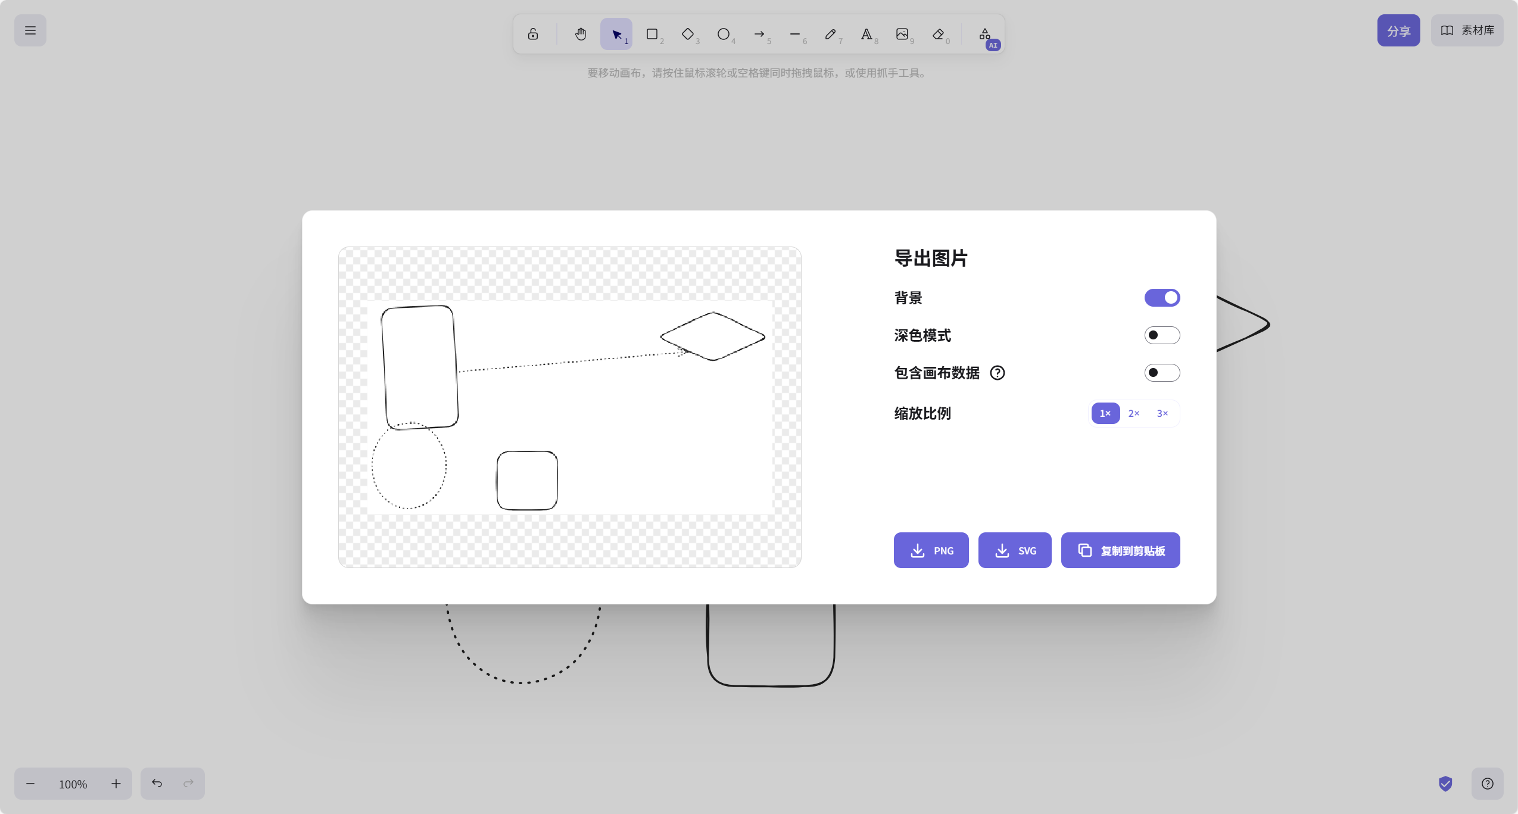The width and height of the screenshot is (1518, 814).
Task: Select the arrow tool
Action: pyautogui.click(x=759, y=34)
